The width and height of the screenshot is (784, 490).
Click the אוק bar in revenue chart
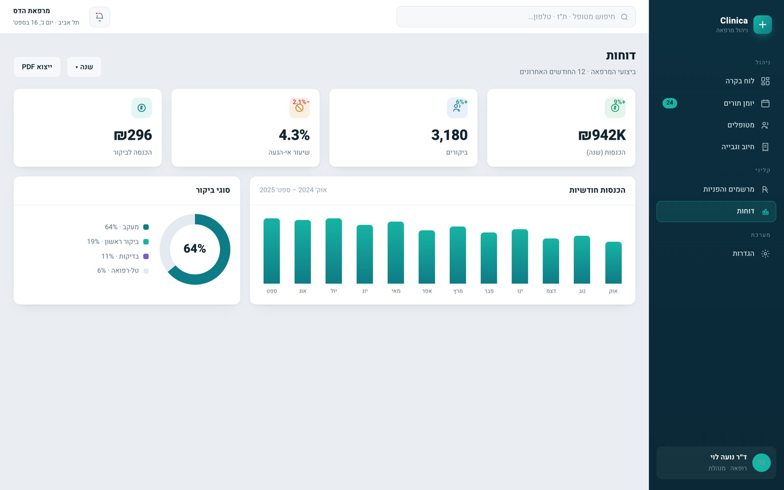(x=613, y=263)
